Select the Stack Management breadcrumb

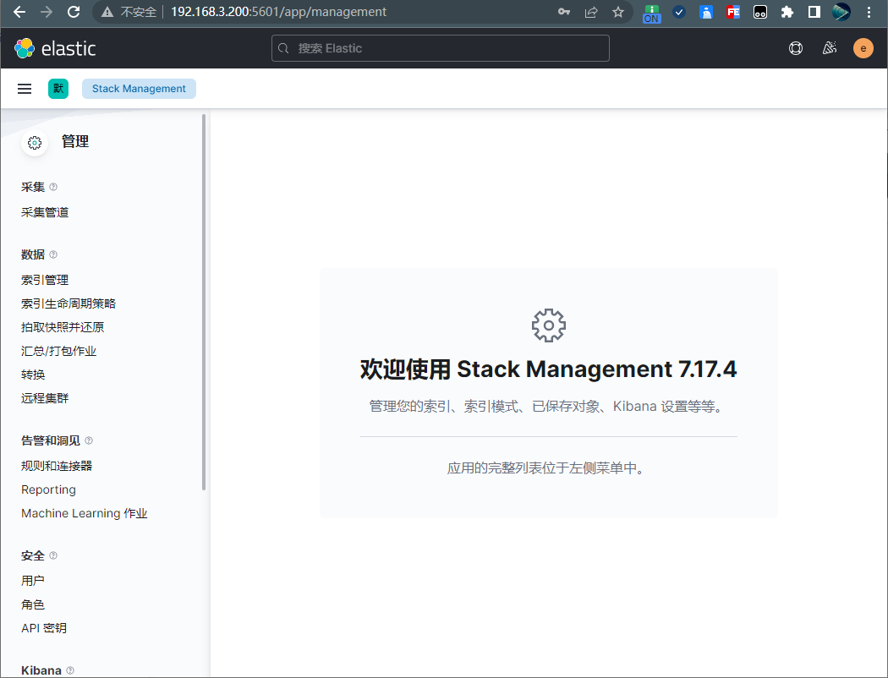139,88
